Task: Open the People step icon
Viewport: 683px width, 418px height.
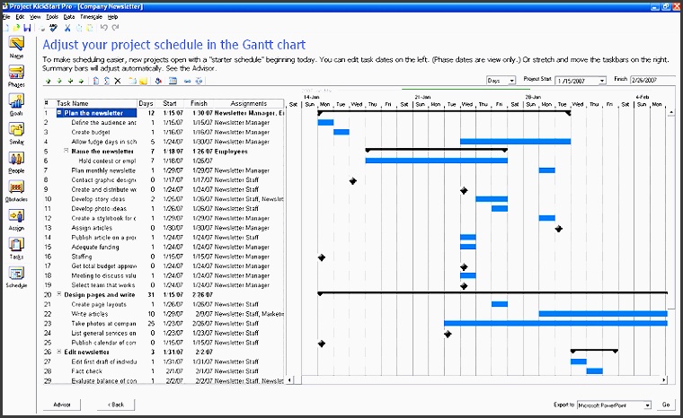Action: (16, 161)
